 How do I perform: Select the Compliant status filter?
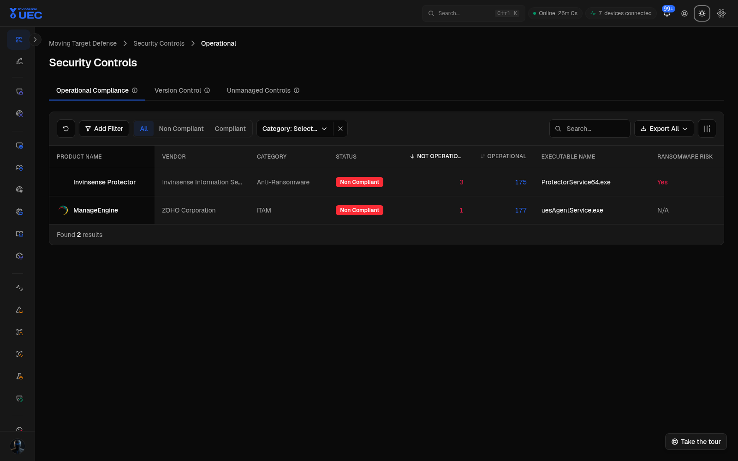230,129
